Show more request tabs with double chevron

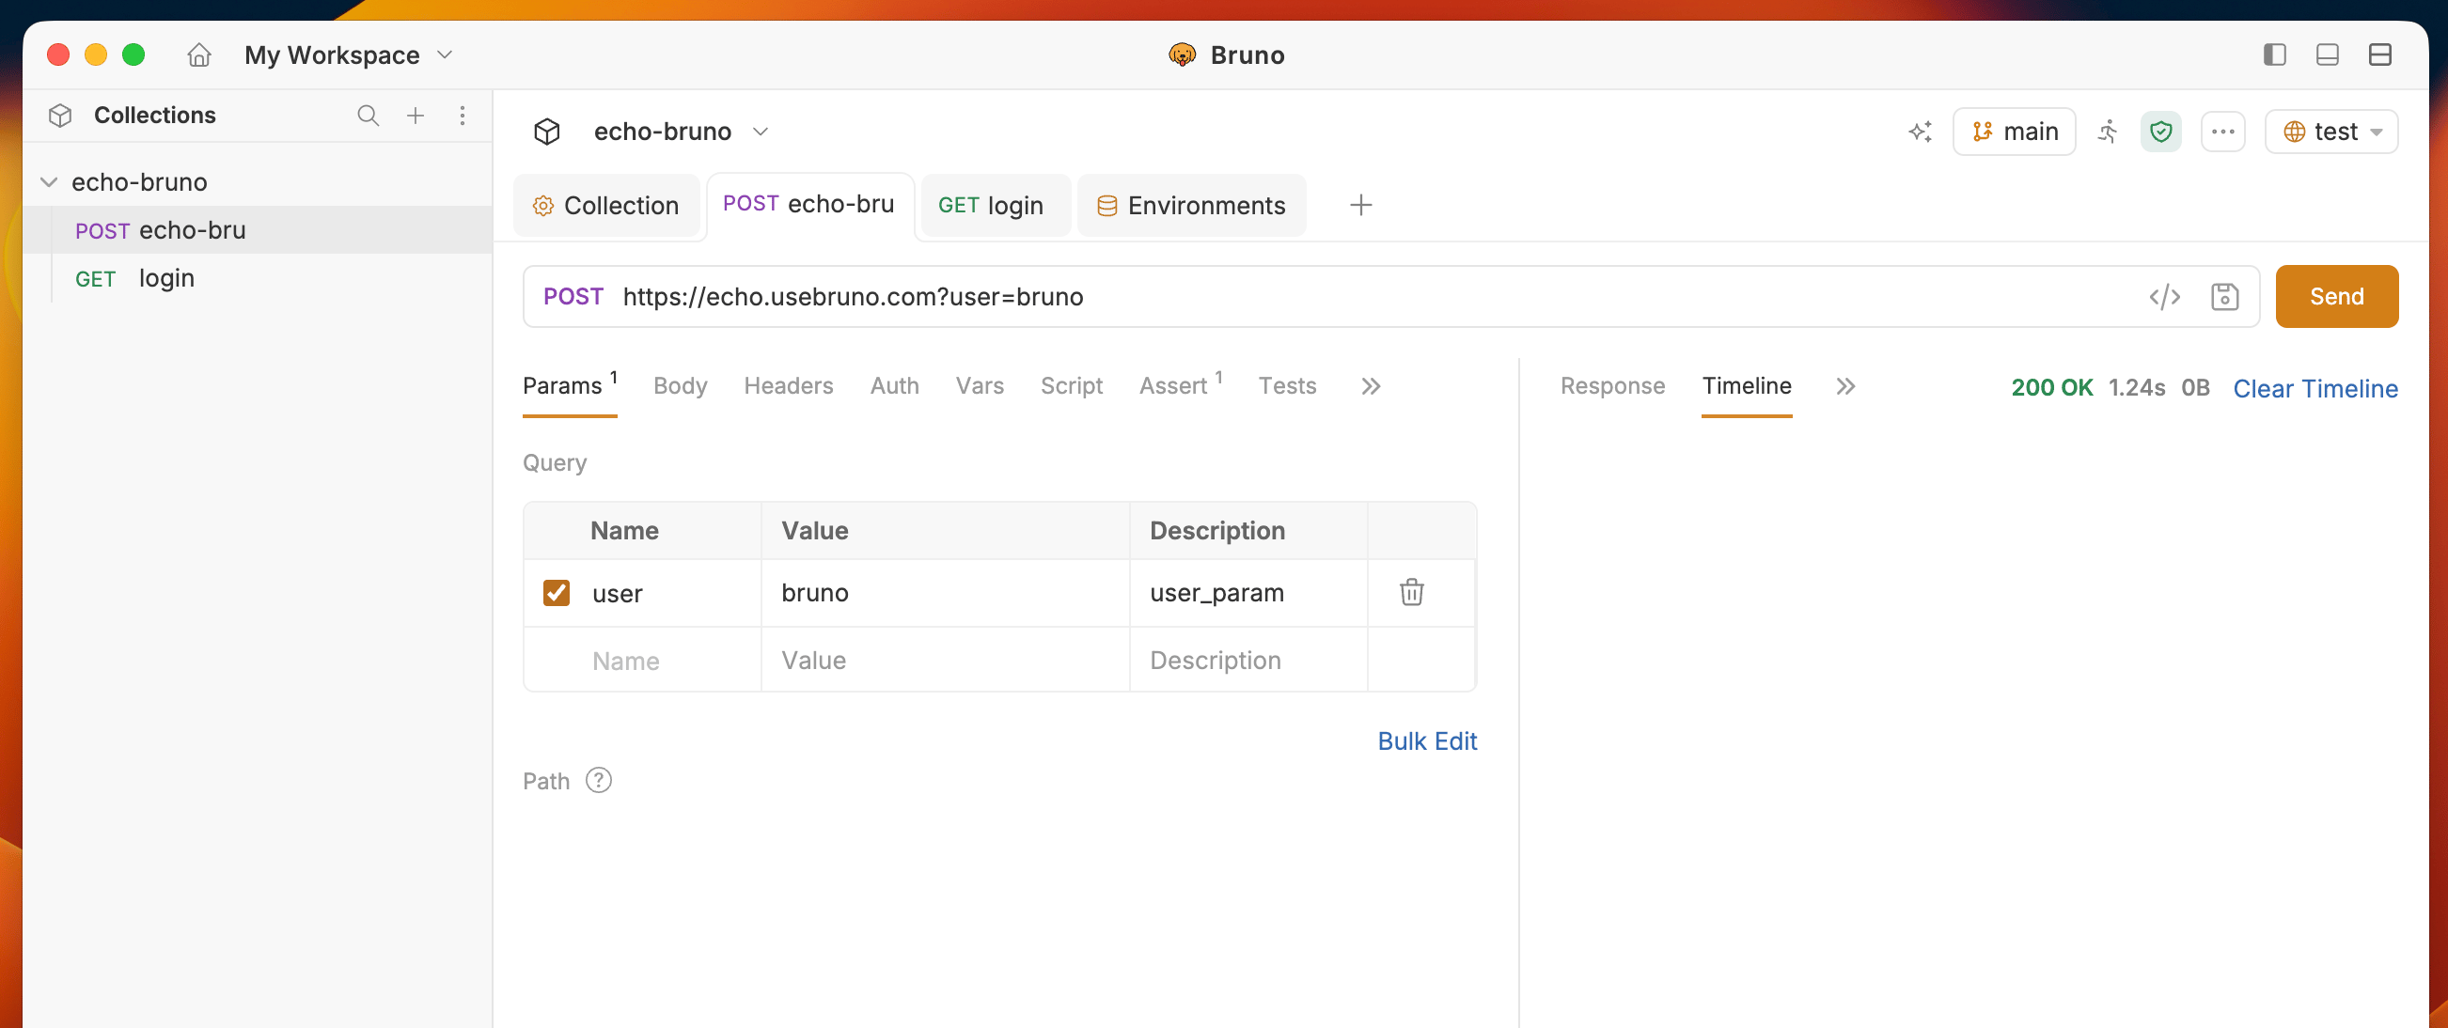tap(1370, 387)
